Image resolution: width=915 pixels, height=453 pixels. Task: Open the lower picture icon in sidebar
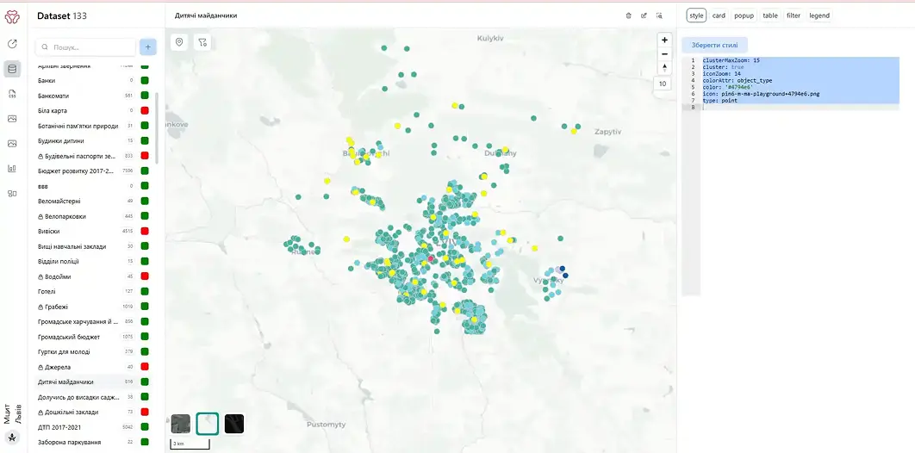(12, 144)
